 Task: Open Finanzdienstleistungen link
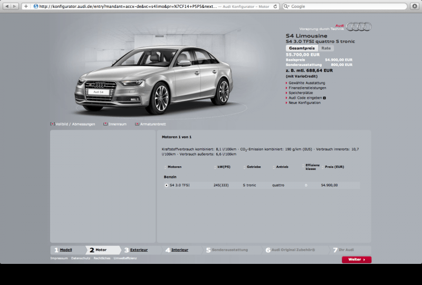[x=308, y=88]
